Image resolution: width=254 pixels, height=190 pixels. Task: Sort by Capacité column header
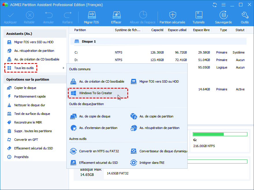tap(157, 30)
